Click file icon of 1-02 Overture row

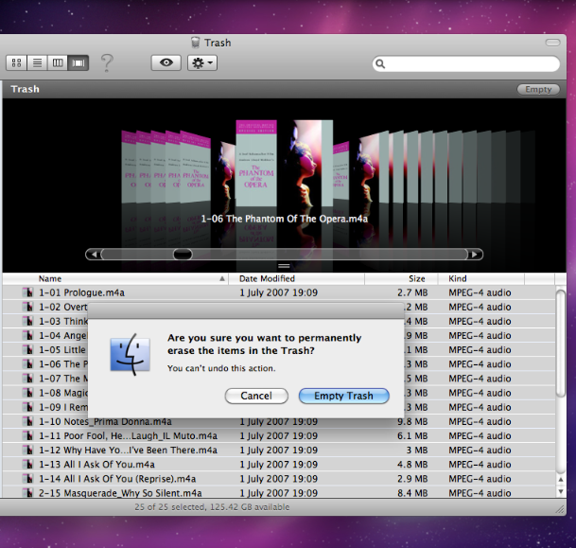[27, 307]
